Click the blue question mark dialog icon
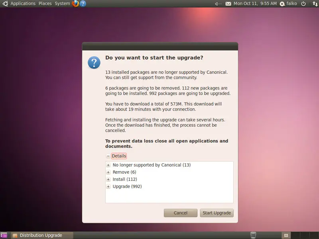The width and height of the screenshot is (319, 239). (94, 63)
